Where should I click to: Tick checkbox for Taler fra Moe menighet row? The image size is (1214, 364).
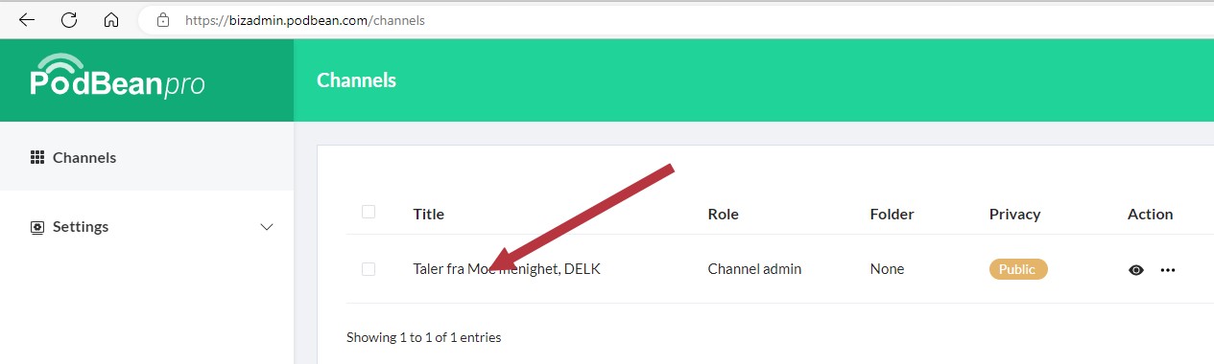[x=369, y=269]
